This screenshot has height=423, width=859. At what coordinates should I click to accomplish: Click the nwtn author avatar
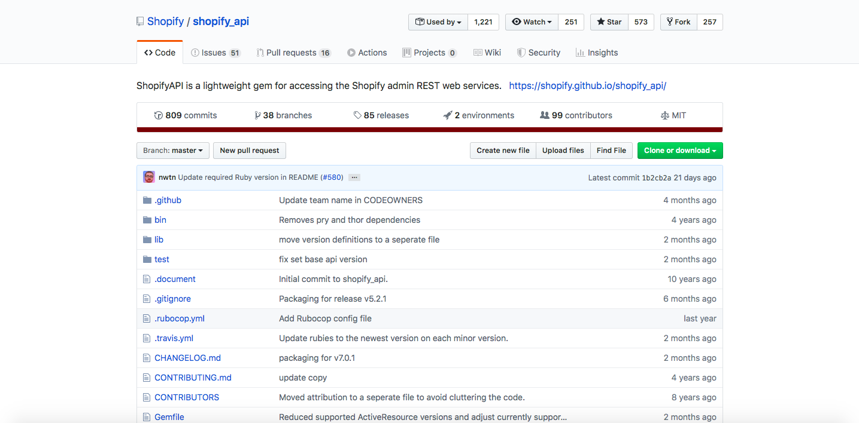[x=149, y=177]
